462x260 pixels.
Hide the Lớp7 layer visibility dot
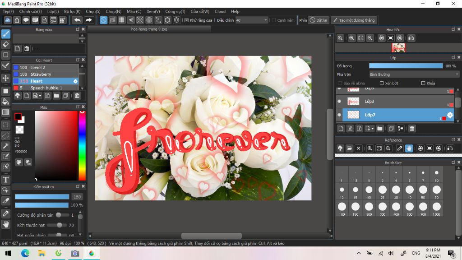coord(339,115)
